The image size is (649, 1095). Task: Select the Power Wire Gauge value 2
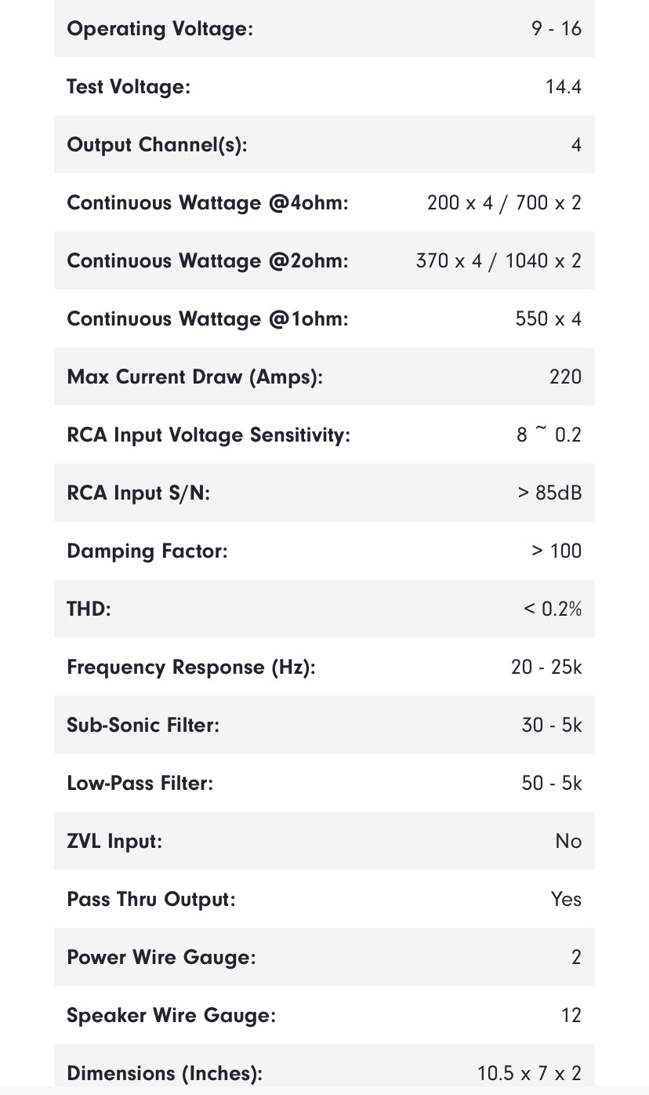[x=576, y=958]
